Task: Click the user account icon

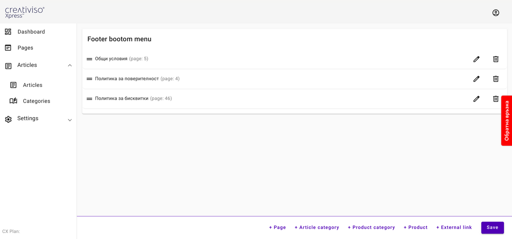Action: tap(495, 13)
